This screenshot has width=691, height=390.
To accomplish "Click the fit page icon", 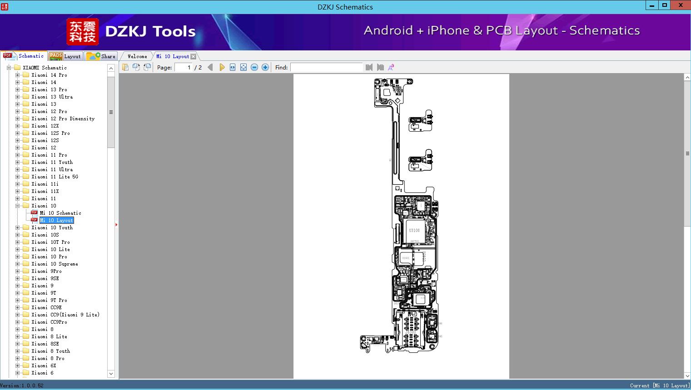I will point(244,67).
